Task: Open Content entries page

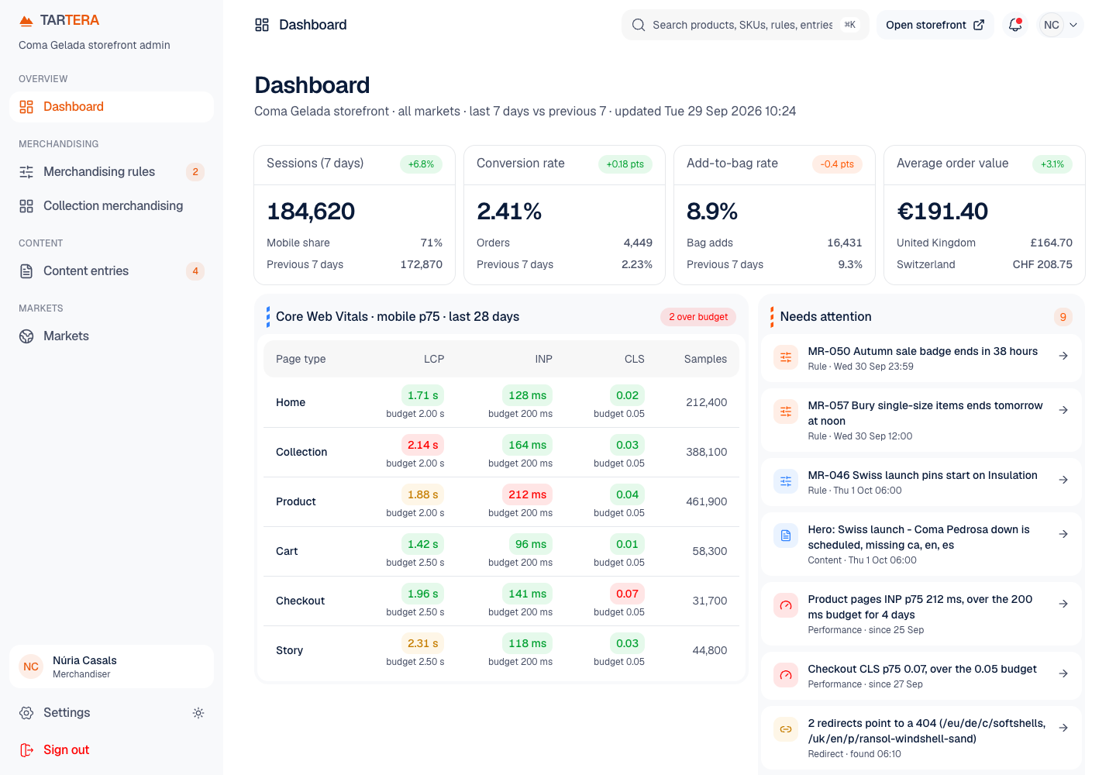Action: [112, 271]
